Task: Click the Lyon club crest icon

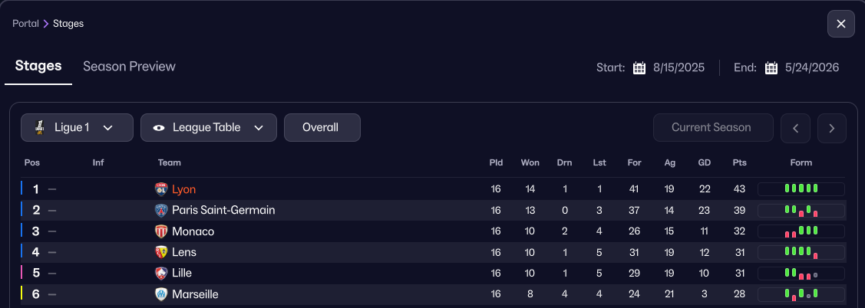Action: (161, 189)
